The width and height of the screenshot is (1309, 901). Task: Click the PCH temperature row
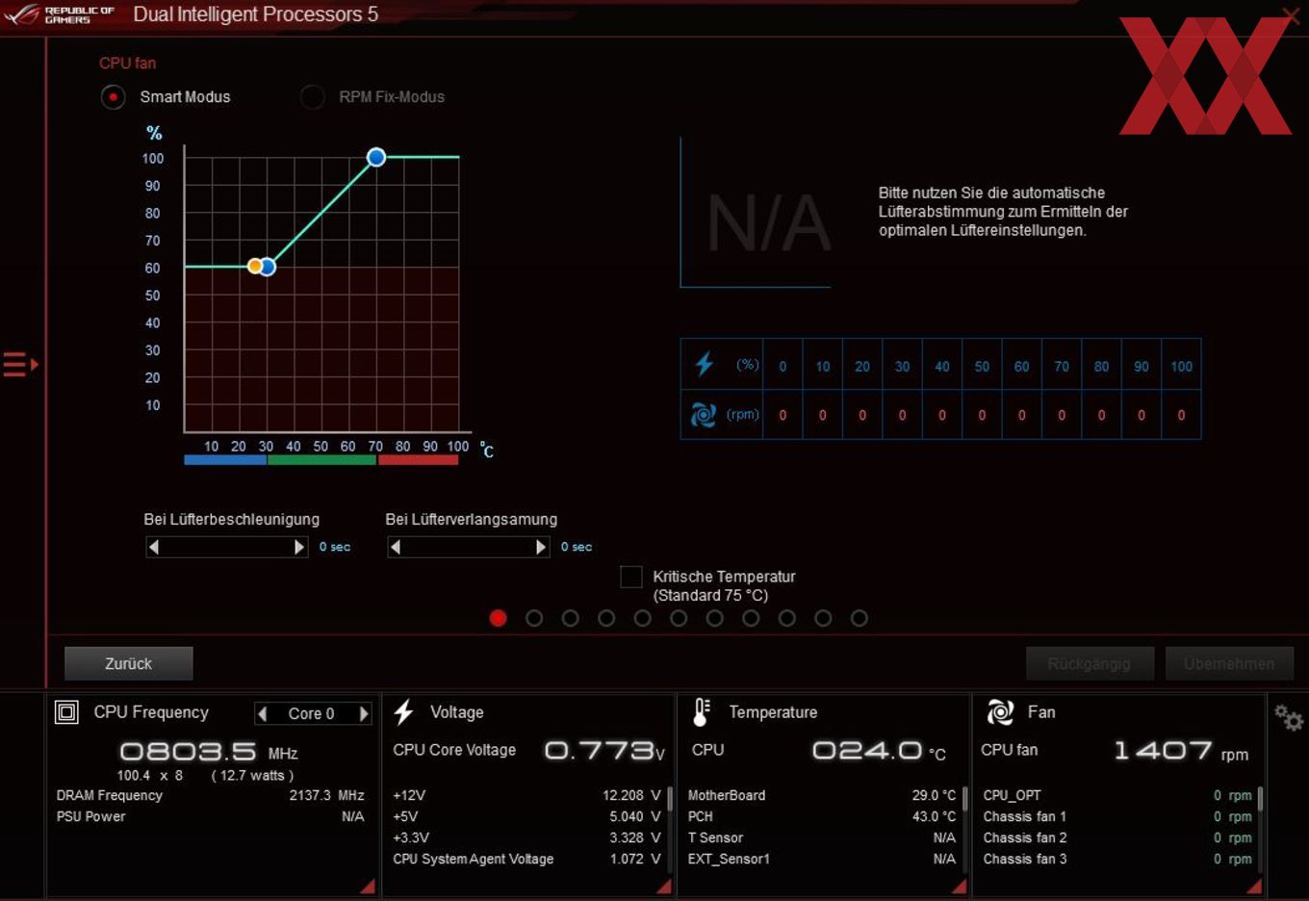(x=822, y=816)
